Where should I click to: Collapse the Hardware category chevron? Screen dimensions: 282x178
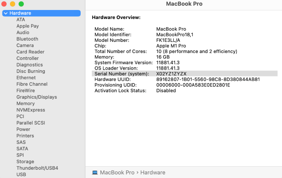[6, 13]
